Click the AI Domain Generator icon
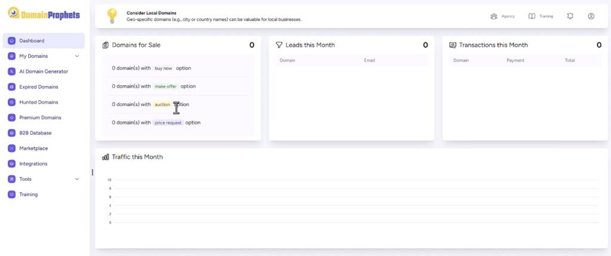The height and width of the screenshot is (256, 611). 12,71
